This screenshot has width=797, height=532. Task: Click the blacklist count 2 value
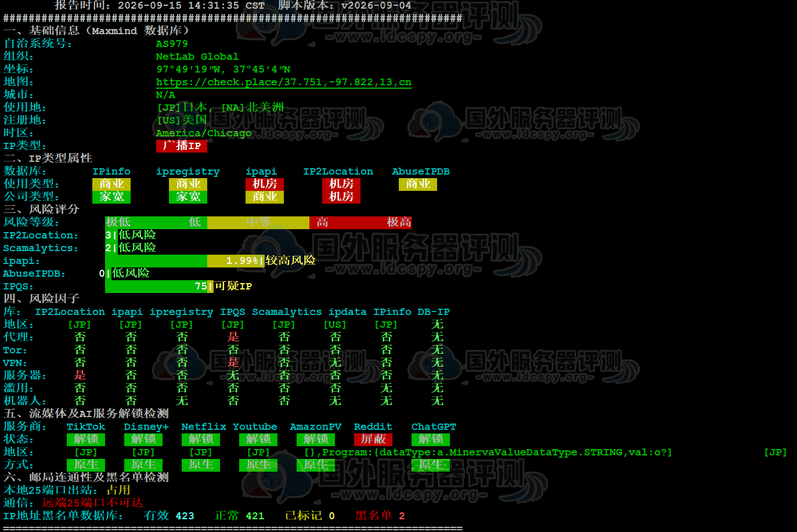point(402,516)
